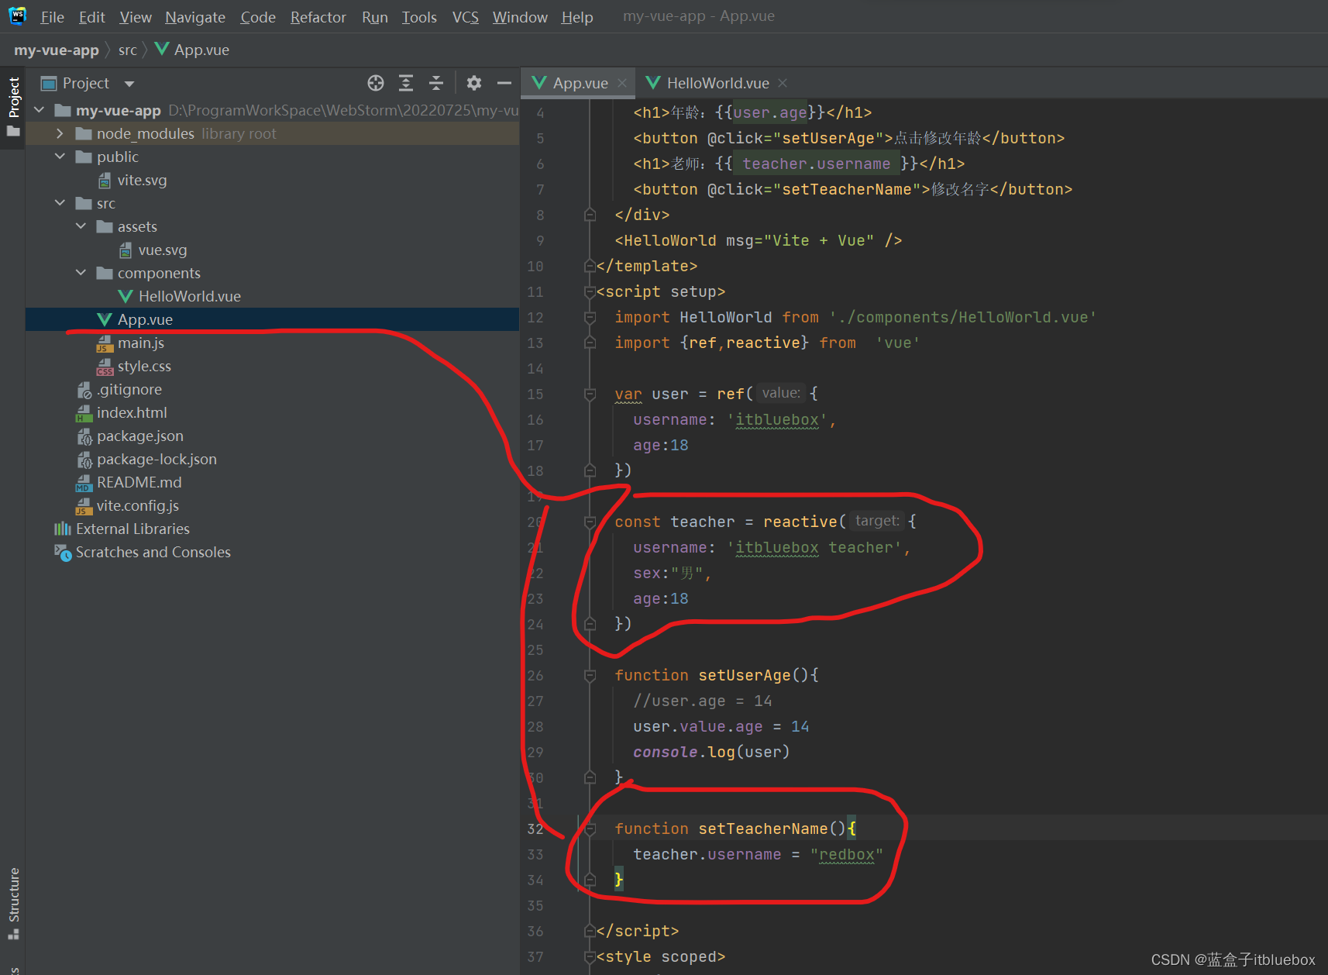This screenshot has height=975, width=1328.
Task: Select style.css in the project tree
Action: pyautogui.click(x=272, y=366)
